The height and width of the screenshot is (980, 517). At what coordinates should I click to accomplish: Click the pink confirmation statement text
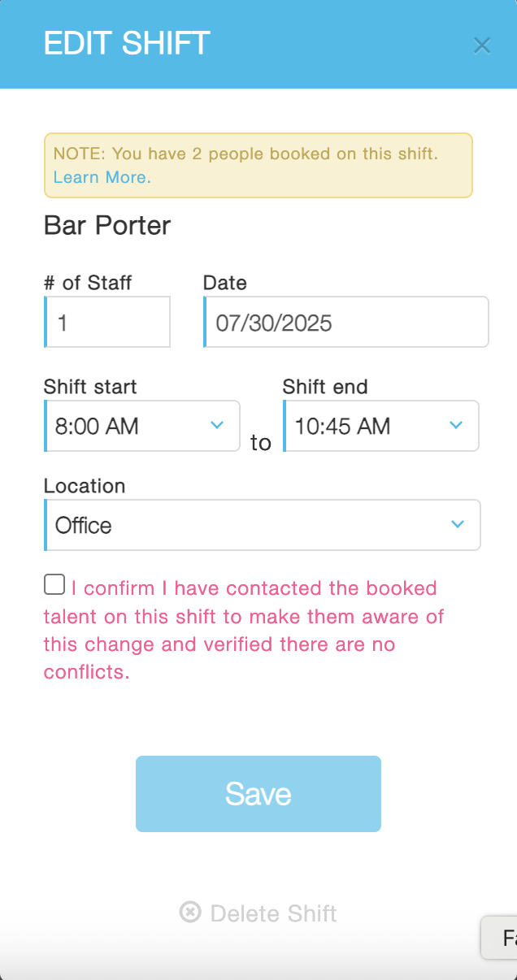coord(244,631)
